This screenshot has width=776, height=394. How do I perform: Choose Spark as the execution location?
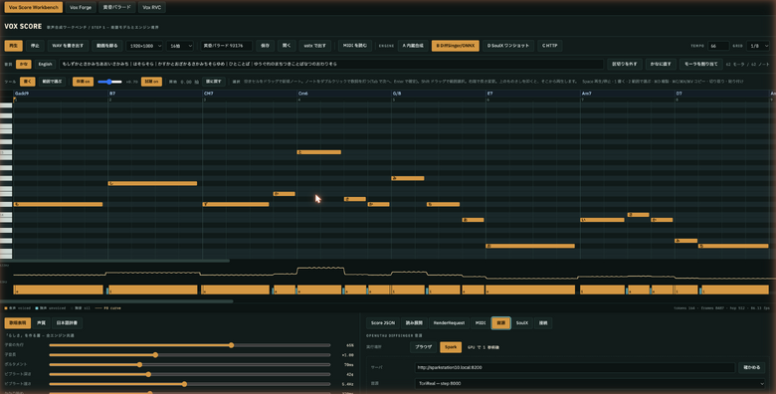point(451,347)
